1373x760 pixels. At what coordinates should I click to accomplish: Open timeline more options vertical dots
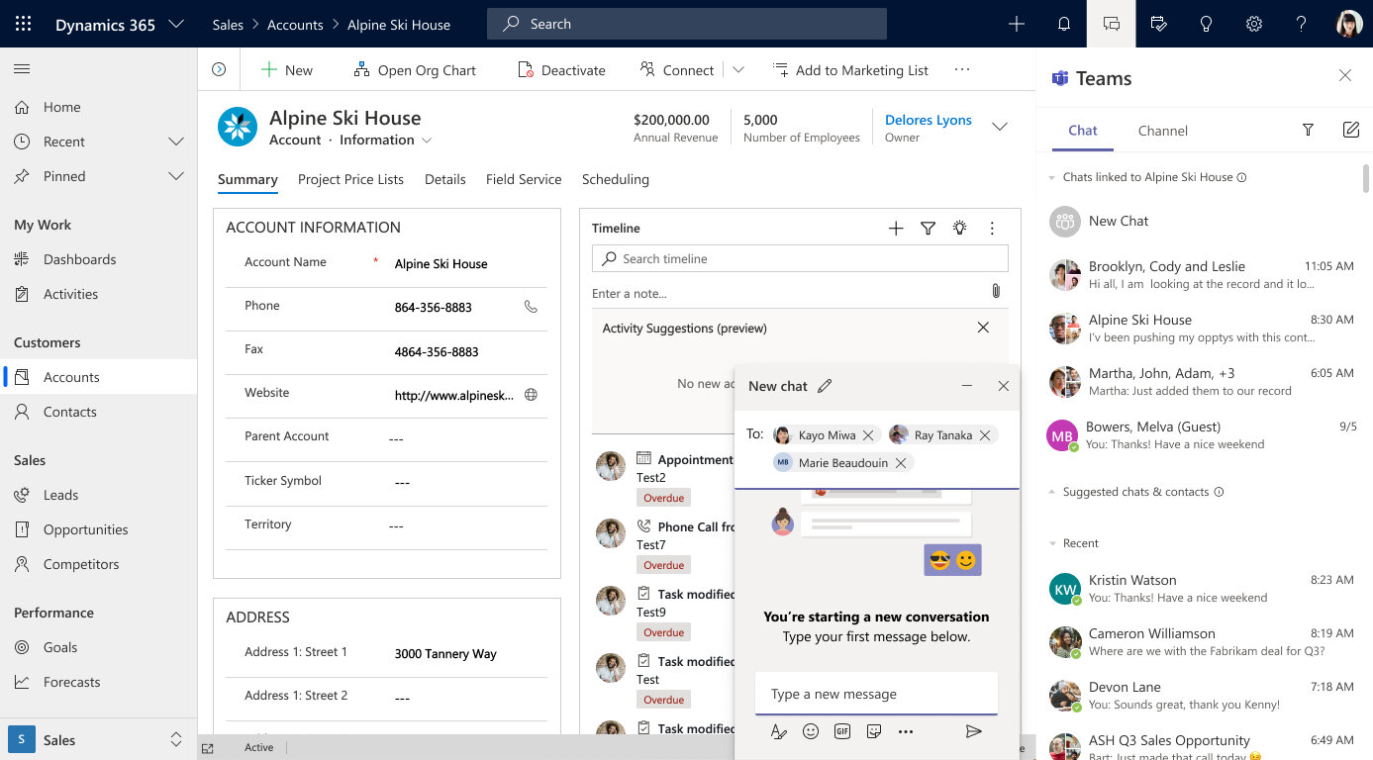pyautogui.click(x=992, y=229)
